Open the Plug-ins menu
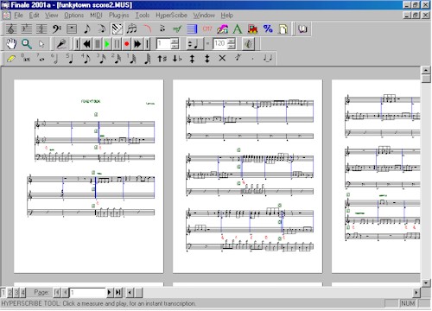Screen dimensions: 432x311 (x=119, y=16)
